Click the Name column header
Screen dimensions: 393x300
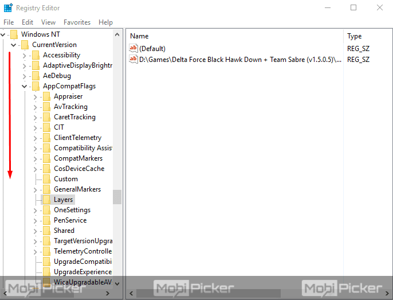point(139,36)
